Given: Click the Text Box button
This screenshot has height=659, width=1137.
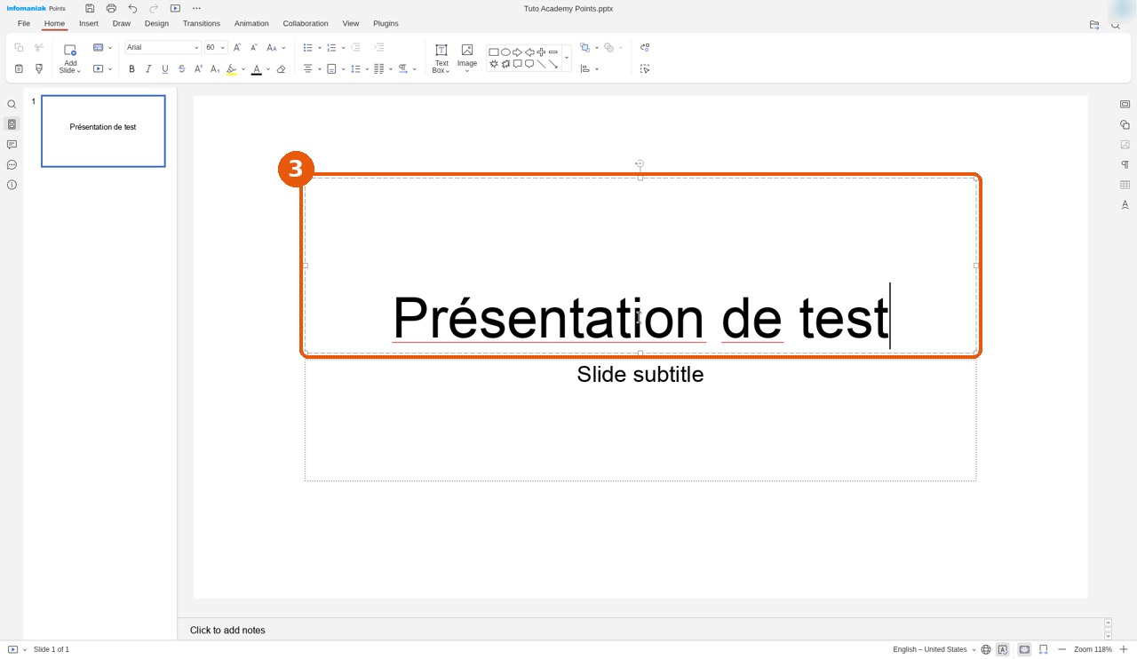Looking at the screenshot, I should tap(441, 58).
